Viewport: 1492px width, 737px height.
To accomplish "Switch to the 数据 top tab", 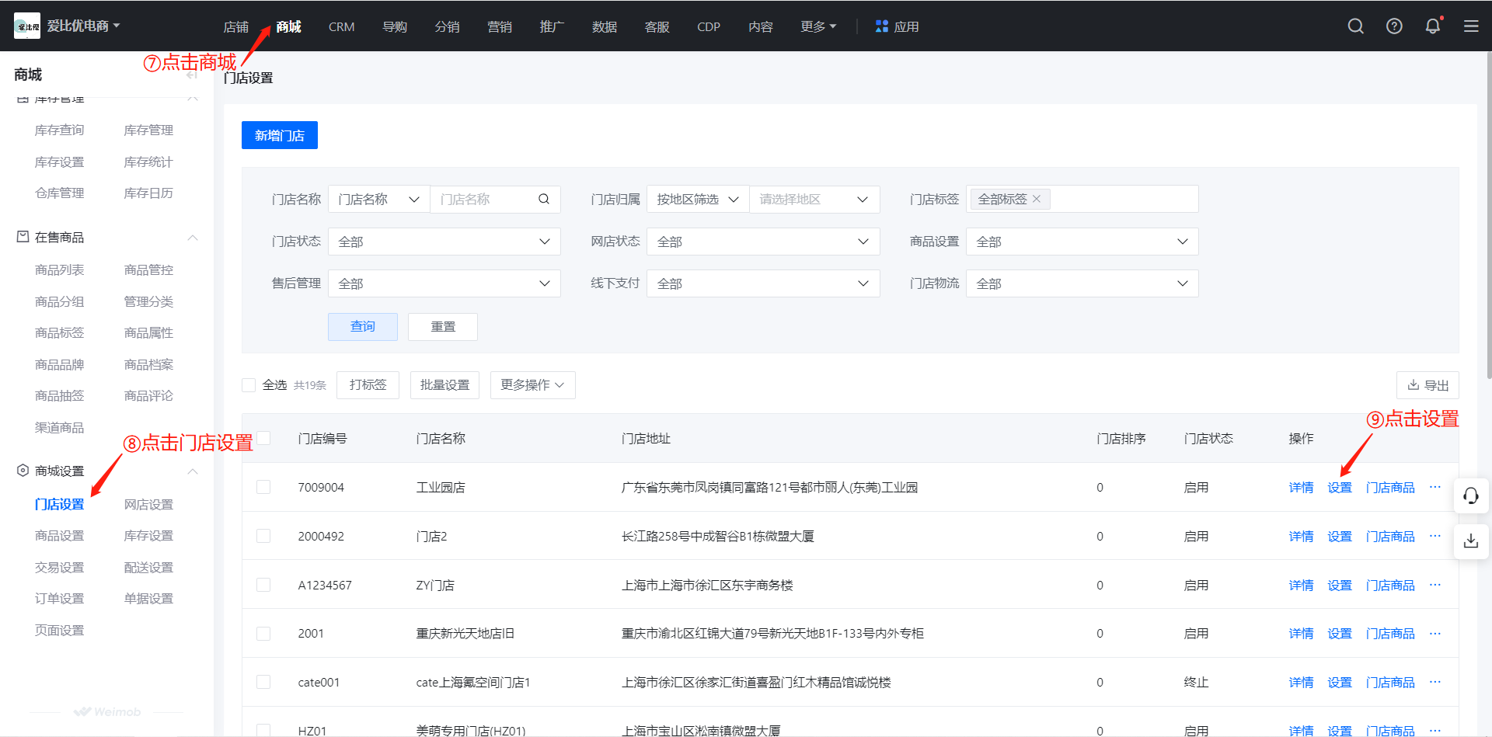I will tap(605, 26).
